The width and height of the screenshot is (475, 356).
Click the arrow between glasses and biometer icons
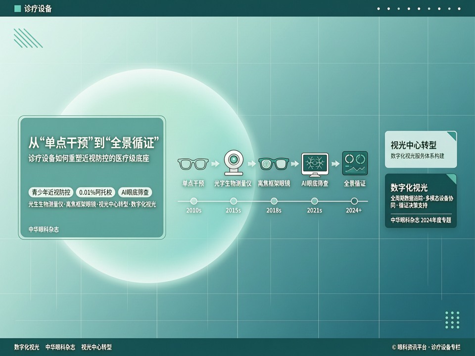(215, 164)
